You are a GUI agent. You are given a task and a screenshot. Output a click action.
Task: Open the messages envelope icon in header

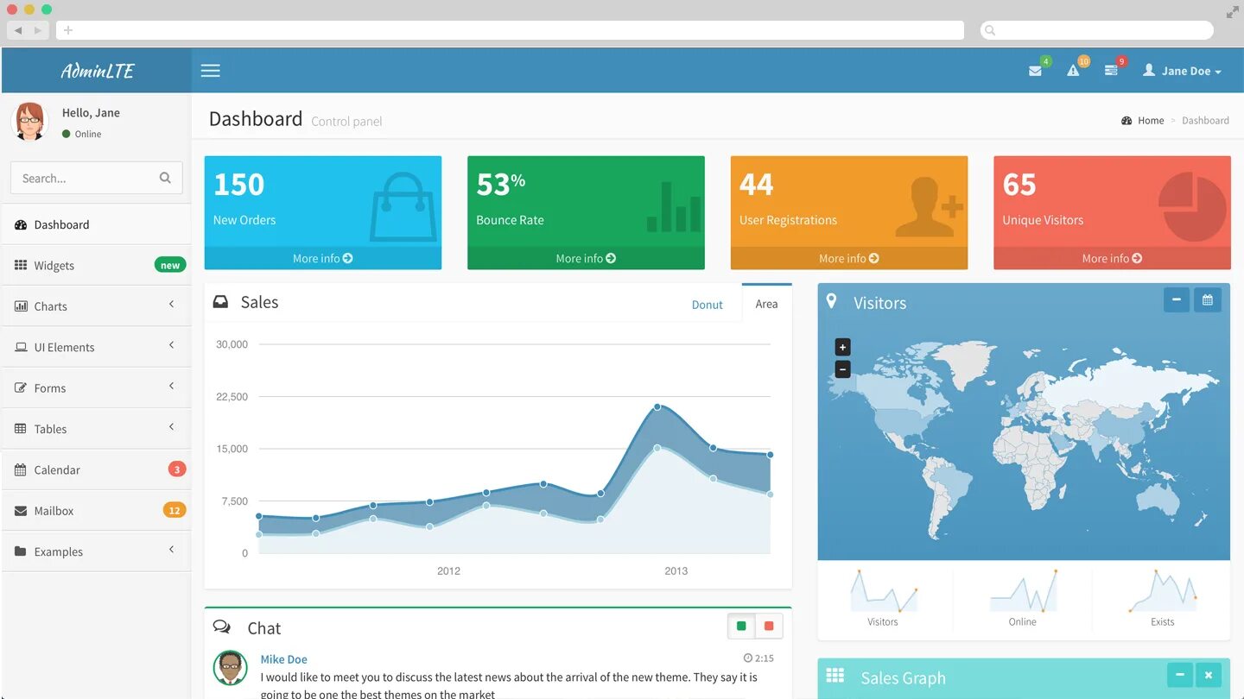click(1035, 71)
